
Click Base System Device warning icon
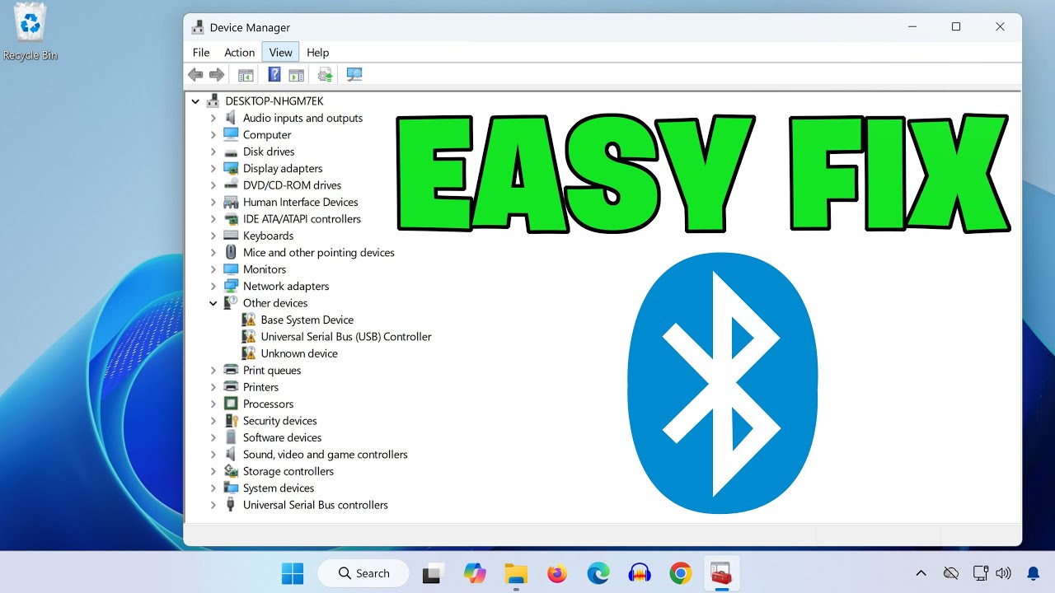pyautogui.click(x=249, y=320)
